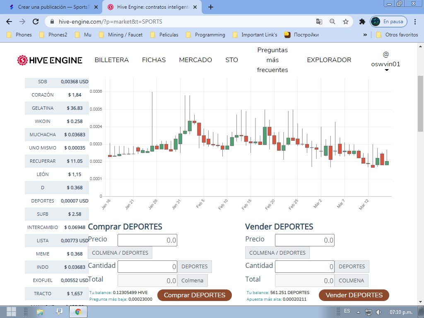This screenshot has width=424, height=318.
Task: Close the Hive Engine tab
Action: (195, 7)
